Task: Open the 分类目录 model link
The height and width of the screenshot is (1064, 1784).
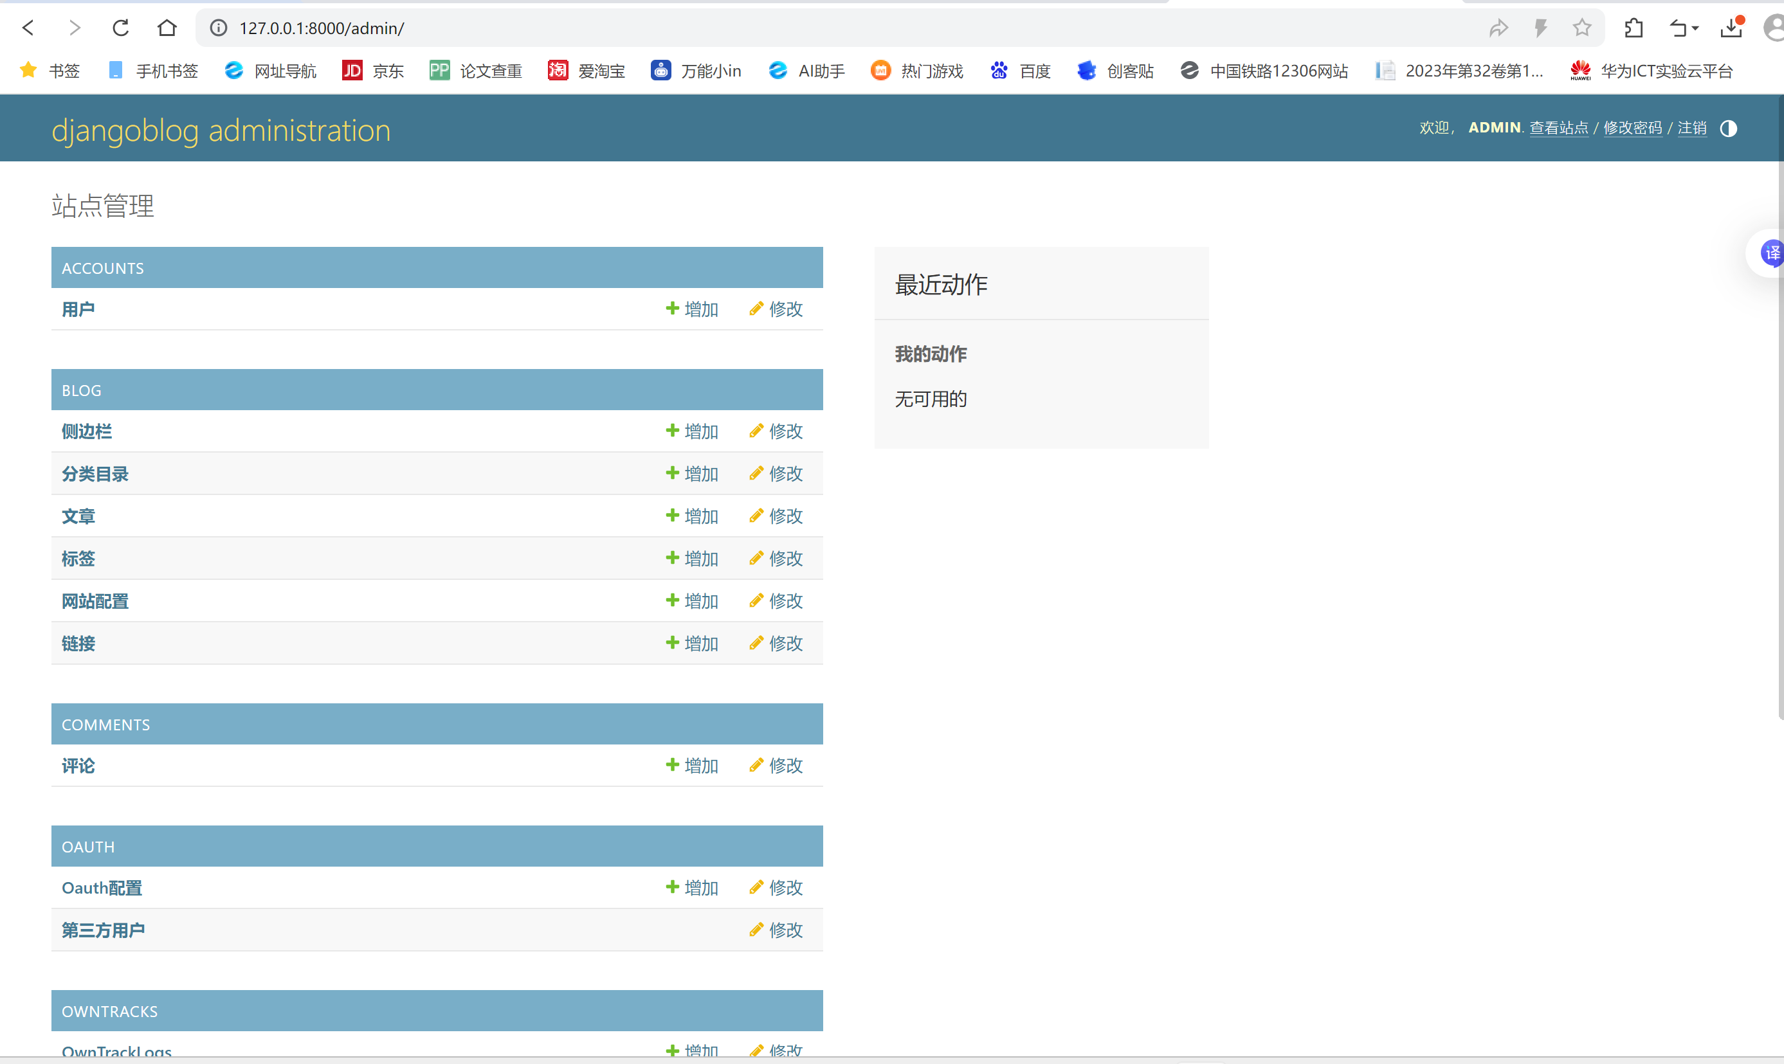Action: [95, 474]
